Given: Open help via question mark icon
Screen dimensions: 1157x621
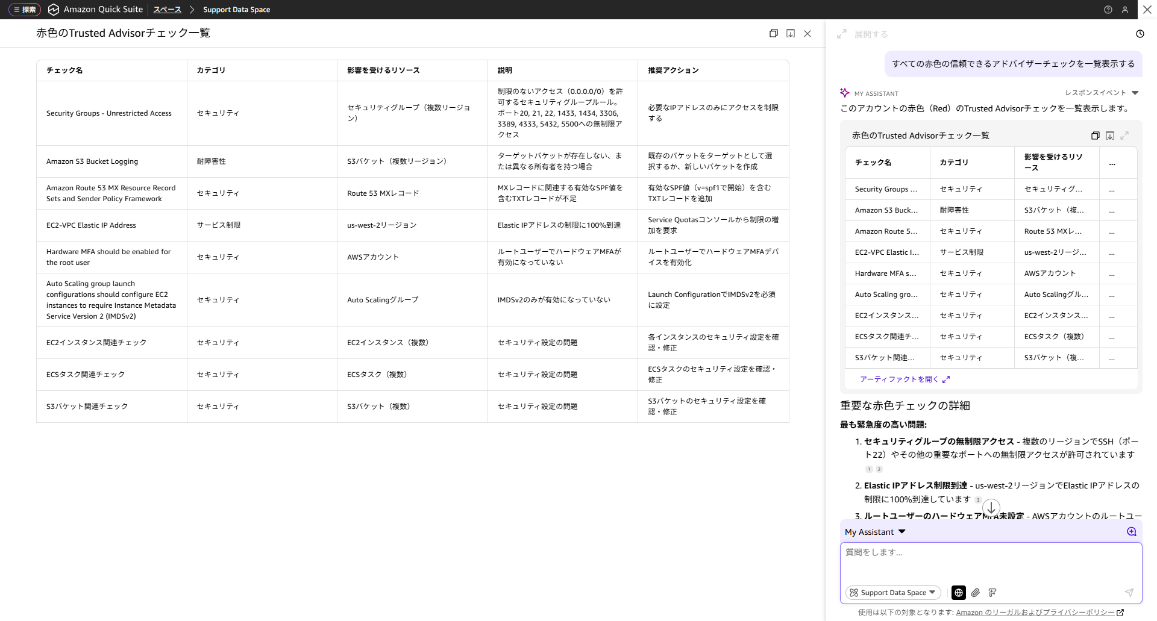Looking at the screenshot, I should 1108,10.
